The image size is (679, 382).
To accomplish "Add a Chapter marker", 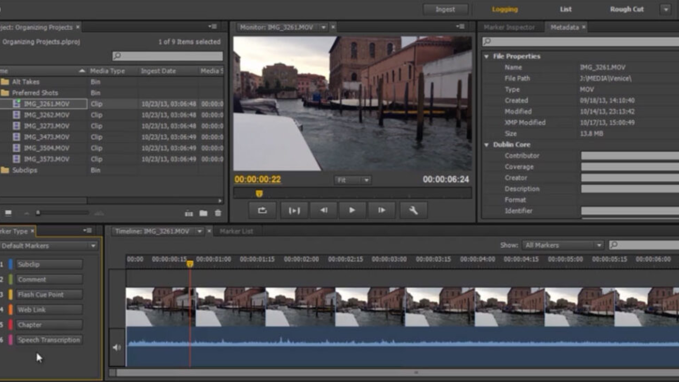I will [x=49, y=325].
